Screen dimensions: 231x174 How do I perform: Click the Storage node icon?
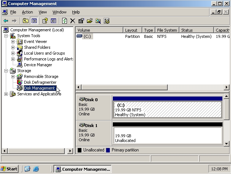(13, 71)
